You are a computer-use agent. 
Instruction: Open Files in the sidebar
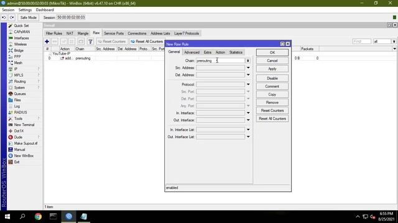coord(17,100)
